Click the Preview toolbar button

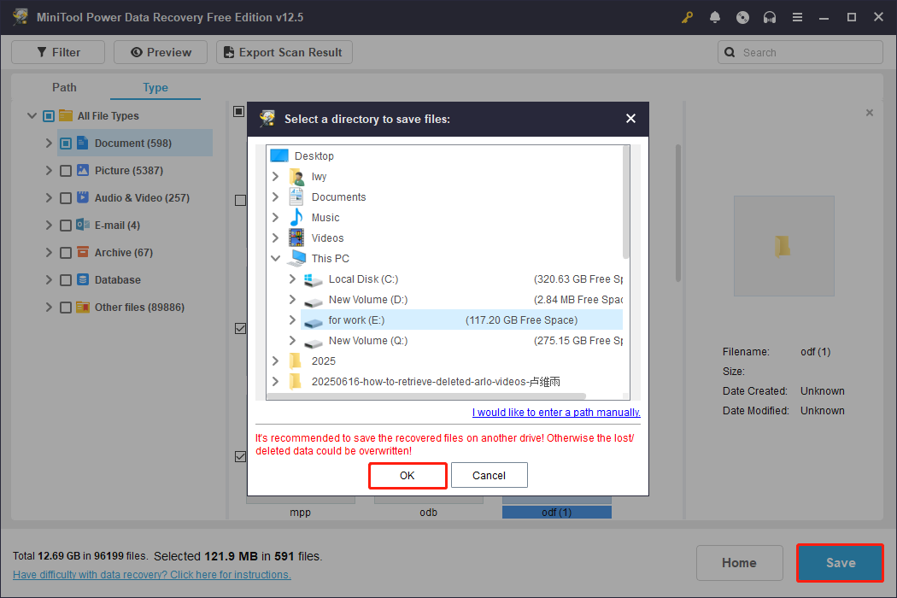tap(161, 52)
